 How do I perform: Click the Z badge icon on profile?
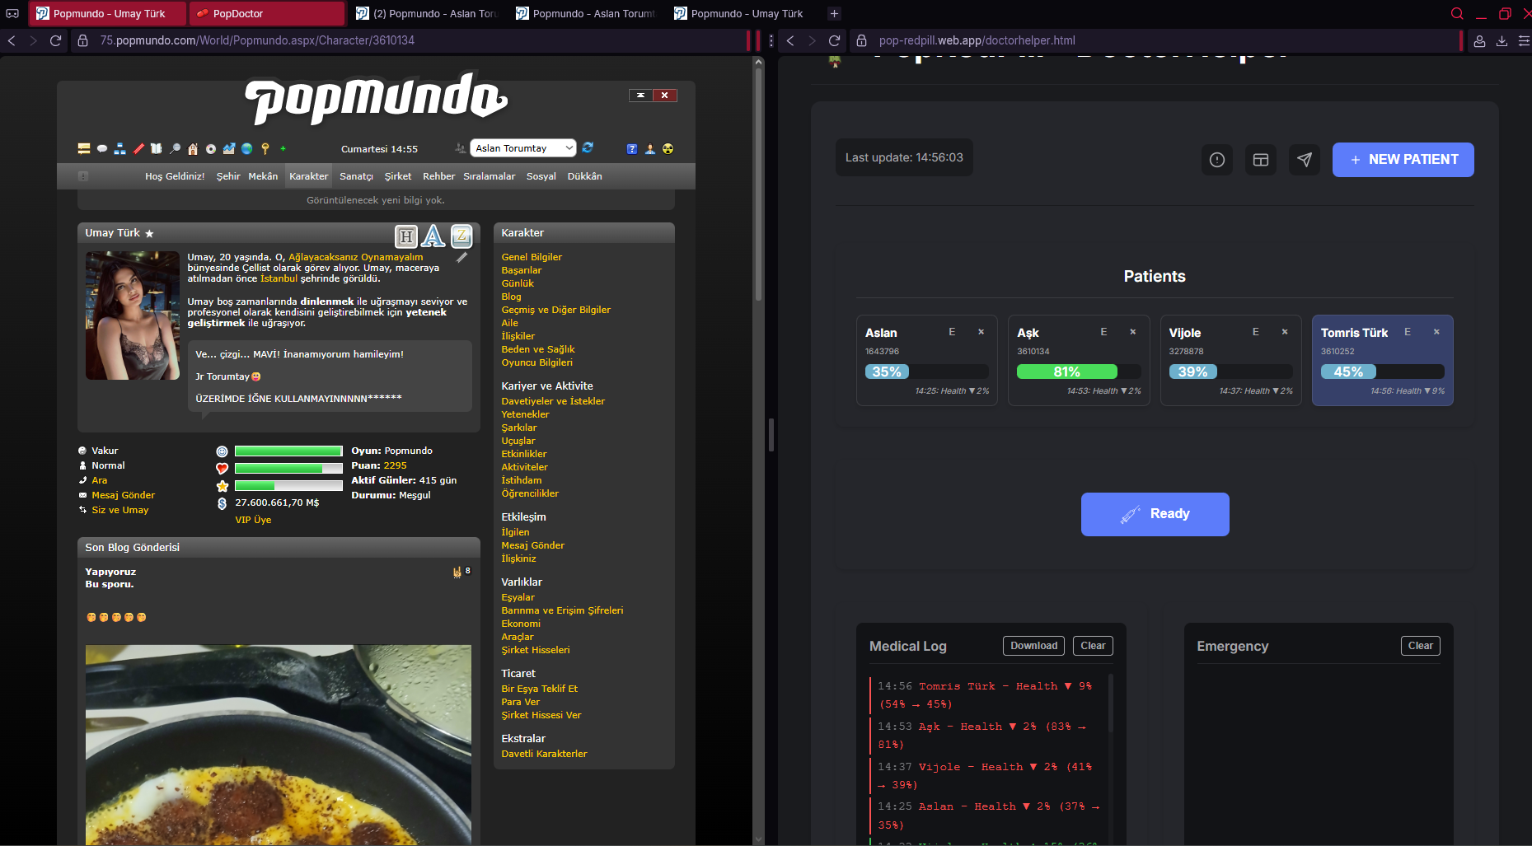tap(461, 236)
